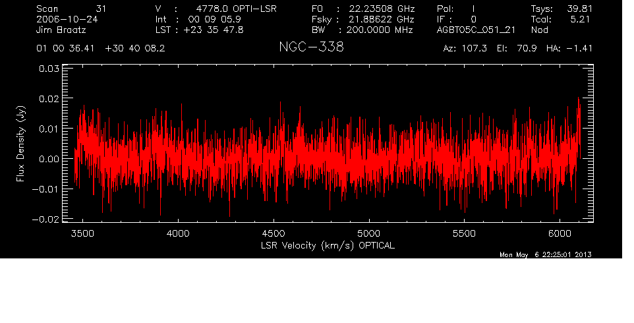Click the plot timestamp Mon May 6 22:25:01 2013

546,254
